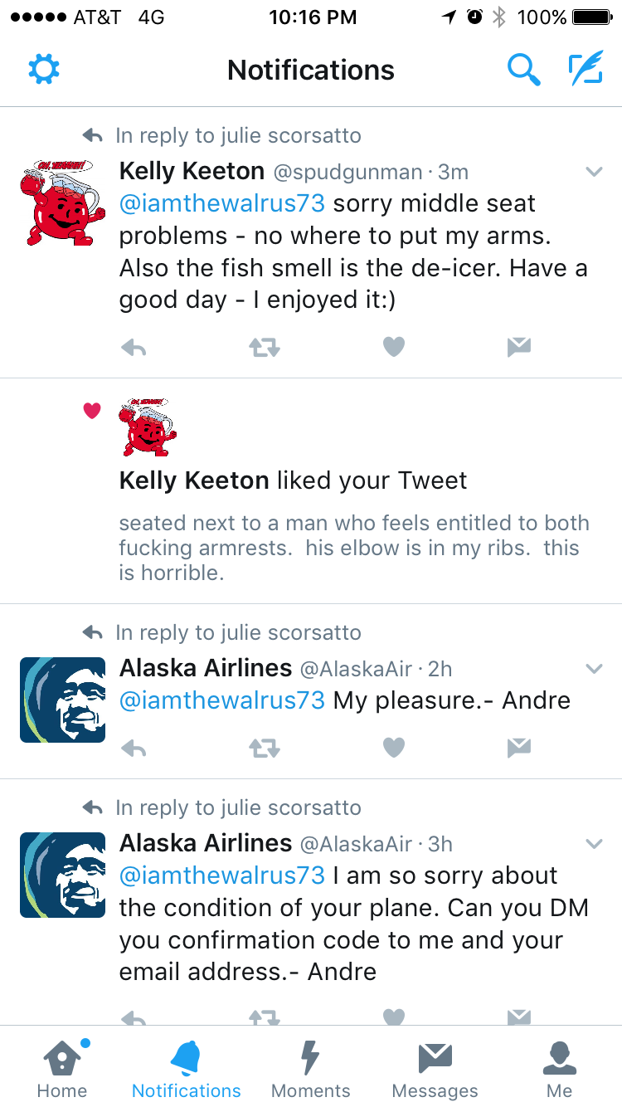Open dropdown on Alaska Airlines 3h tweet
Image resolution: width=622 pixels, height=1107 pixels.
(594, 844)
